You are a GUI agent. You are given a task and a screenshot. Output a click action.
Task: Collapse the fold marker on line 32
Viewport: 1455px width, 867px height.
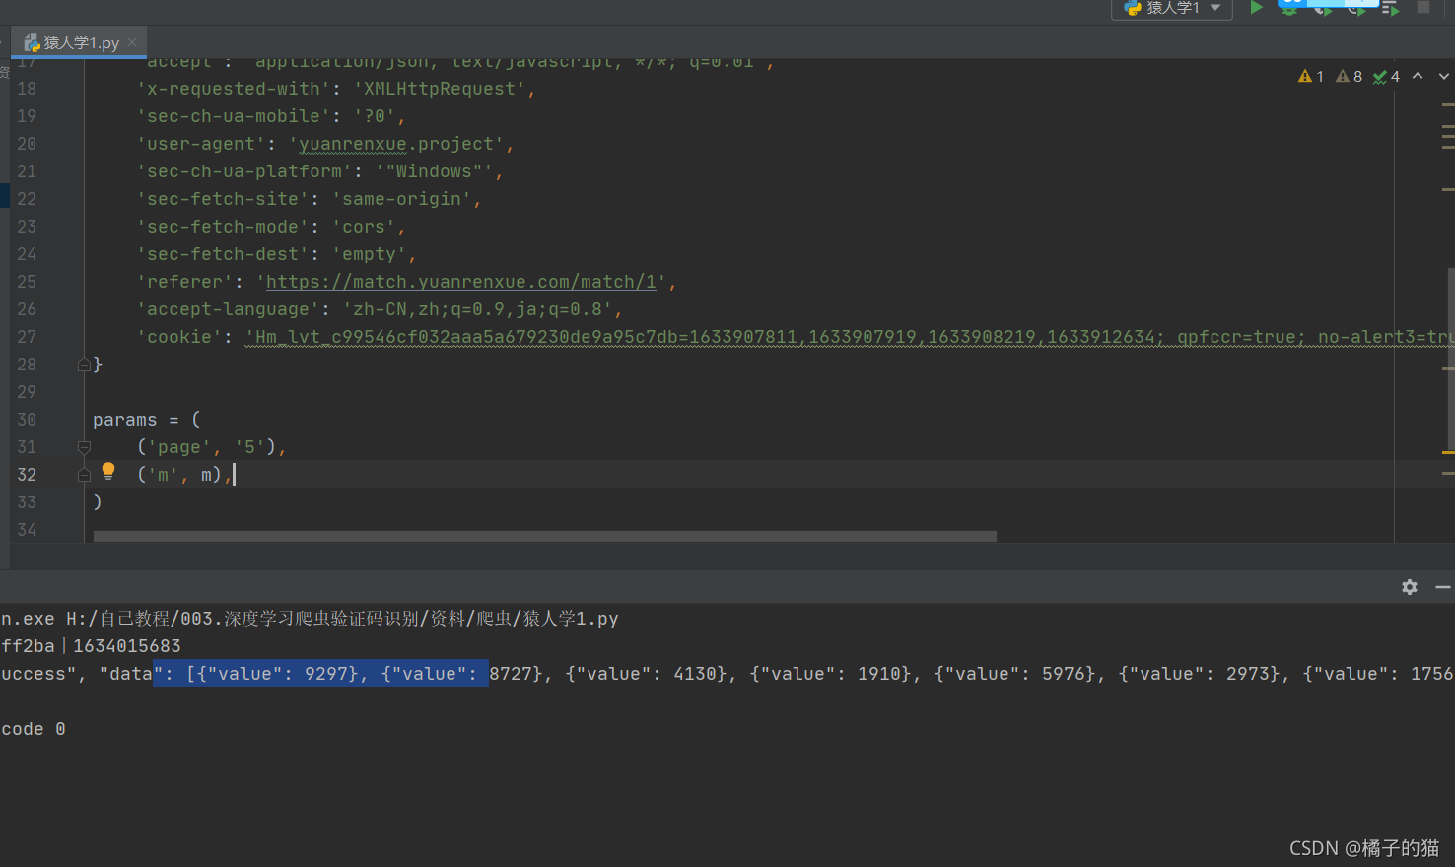click(84, 475)
